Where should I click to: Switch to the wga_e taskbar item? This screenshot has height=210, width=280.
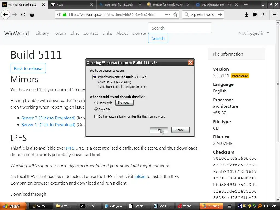114,206
